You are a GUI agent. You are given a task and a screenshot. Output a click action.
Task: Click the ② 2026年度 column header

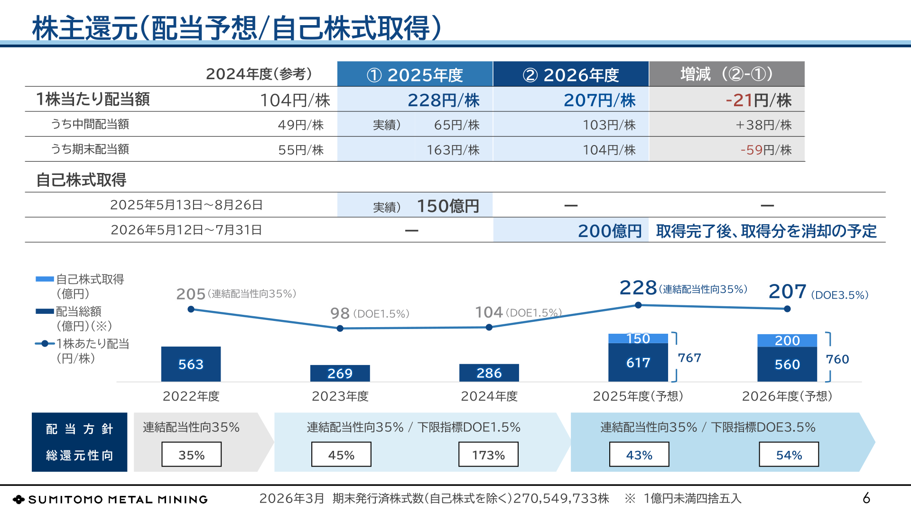click(571, 74)
